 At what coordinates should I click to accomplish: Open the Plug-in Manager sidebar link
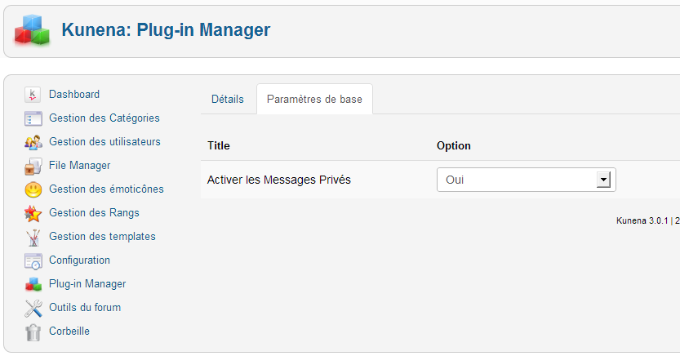[87, 284]
